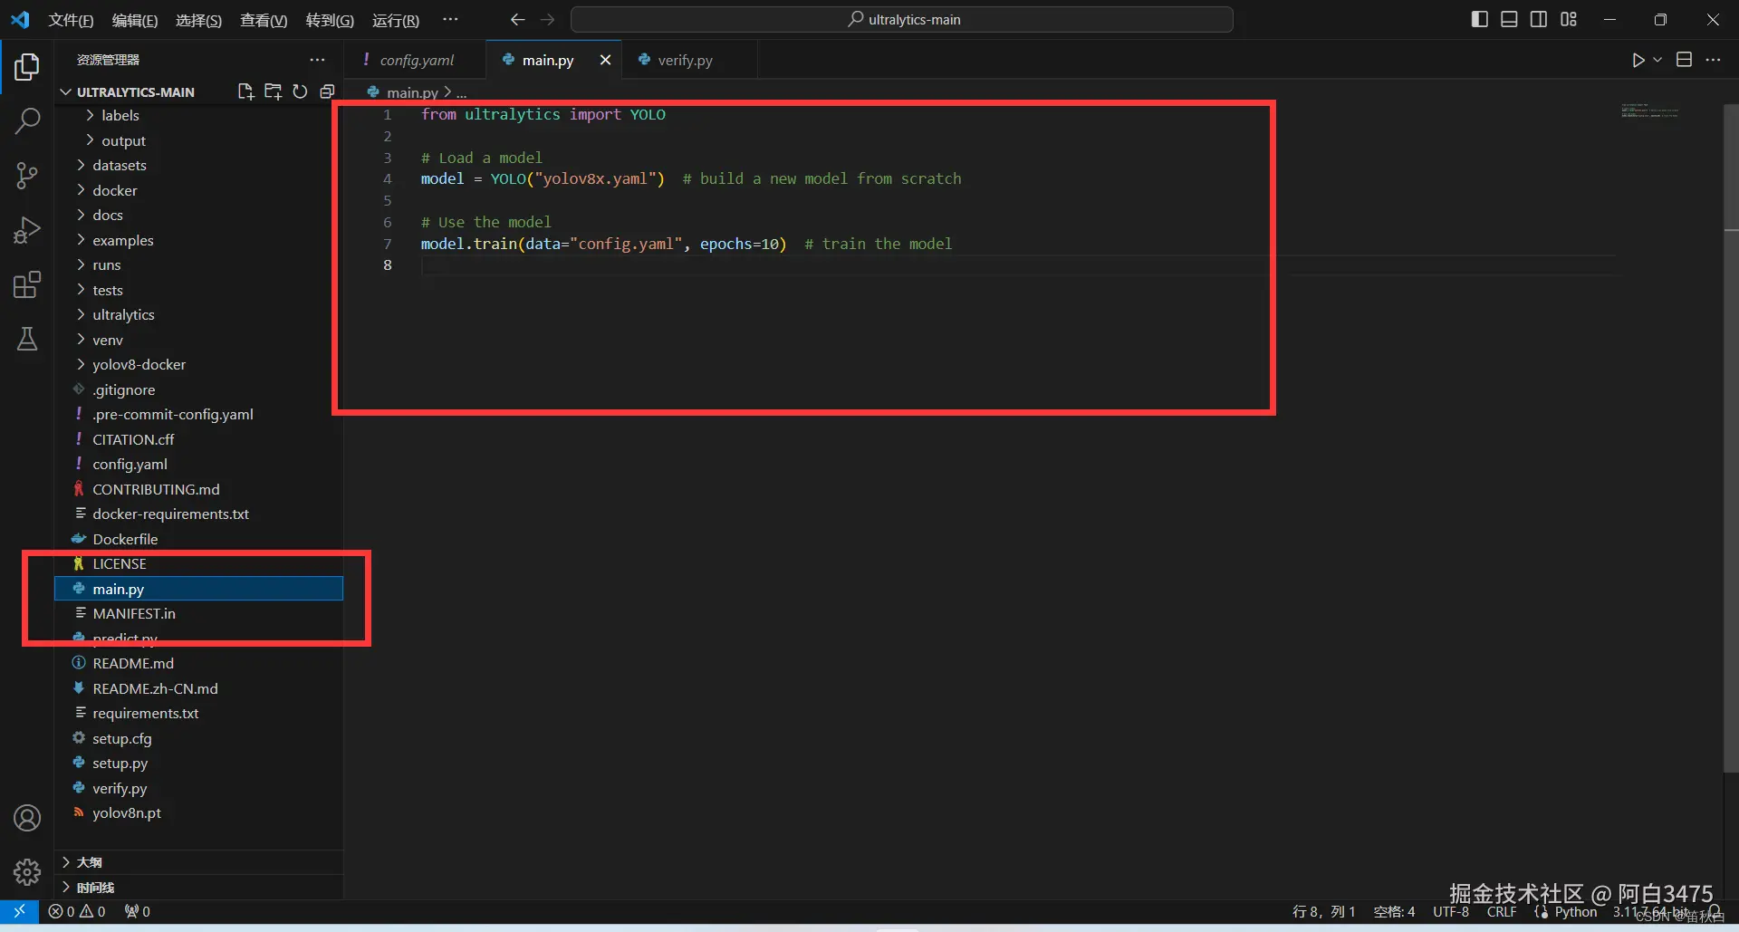
Task: Open the run options dropdown arrow
Action: click(x=1657, y=60)
